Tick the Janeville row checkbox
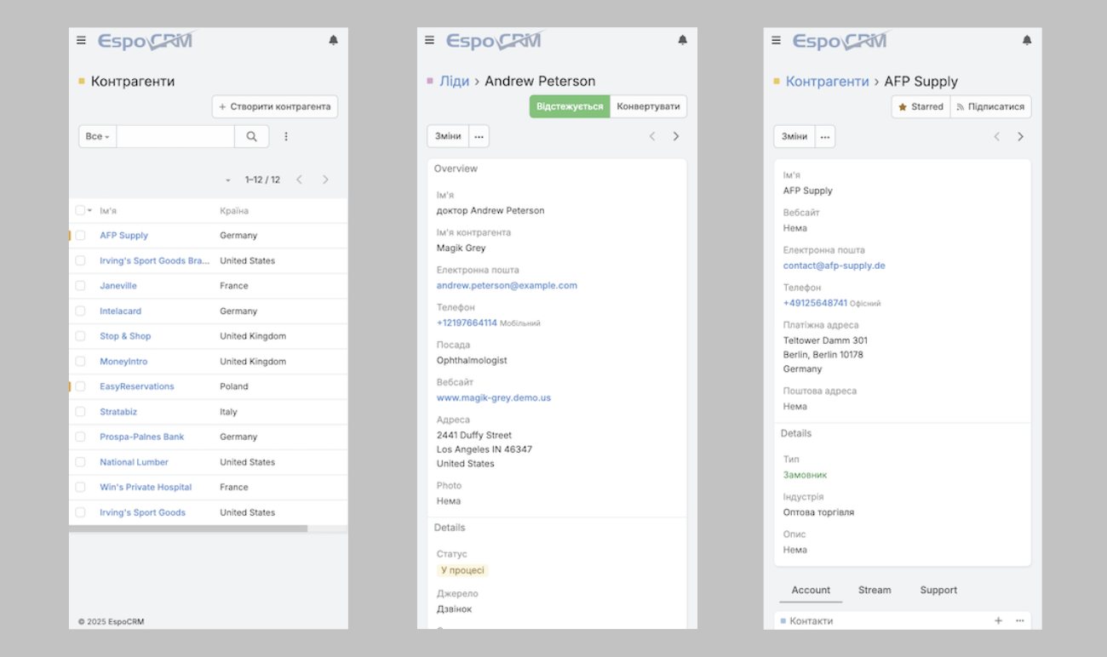 80,286
